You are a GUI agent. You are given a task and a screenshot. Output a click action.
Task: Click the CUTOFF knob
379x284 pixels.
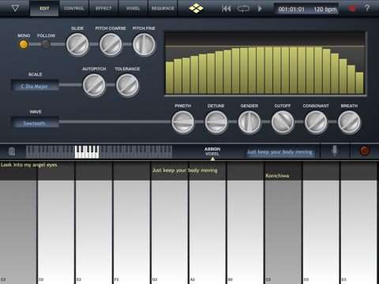283,122
